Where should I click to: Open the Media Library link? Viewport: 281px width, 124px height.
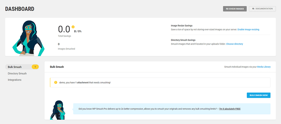264,67
